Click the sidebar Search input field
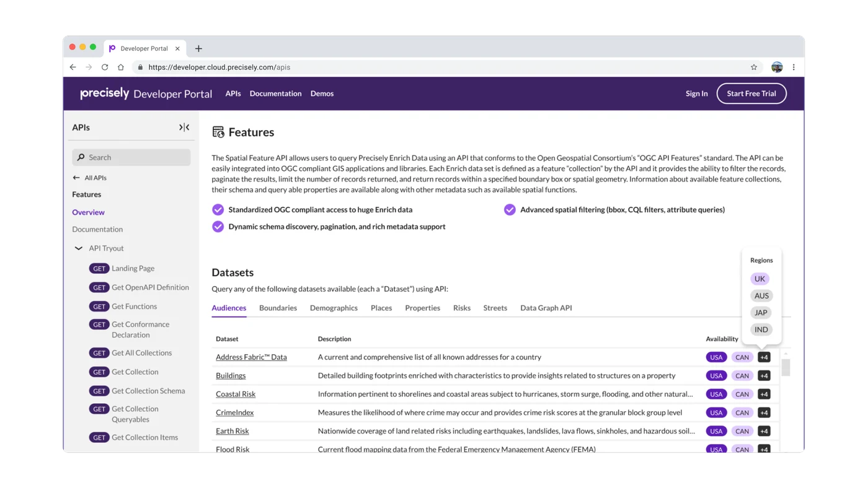Viewport: 868px width, 488px height. click(x=131, y=157)
